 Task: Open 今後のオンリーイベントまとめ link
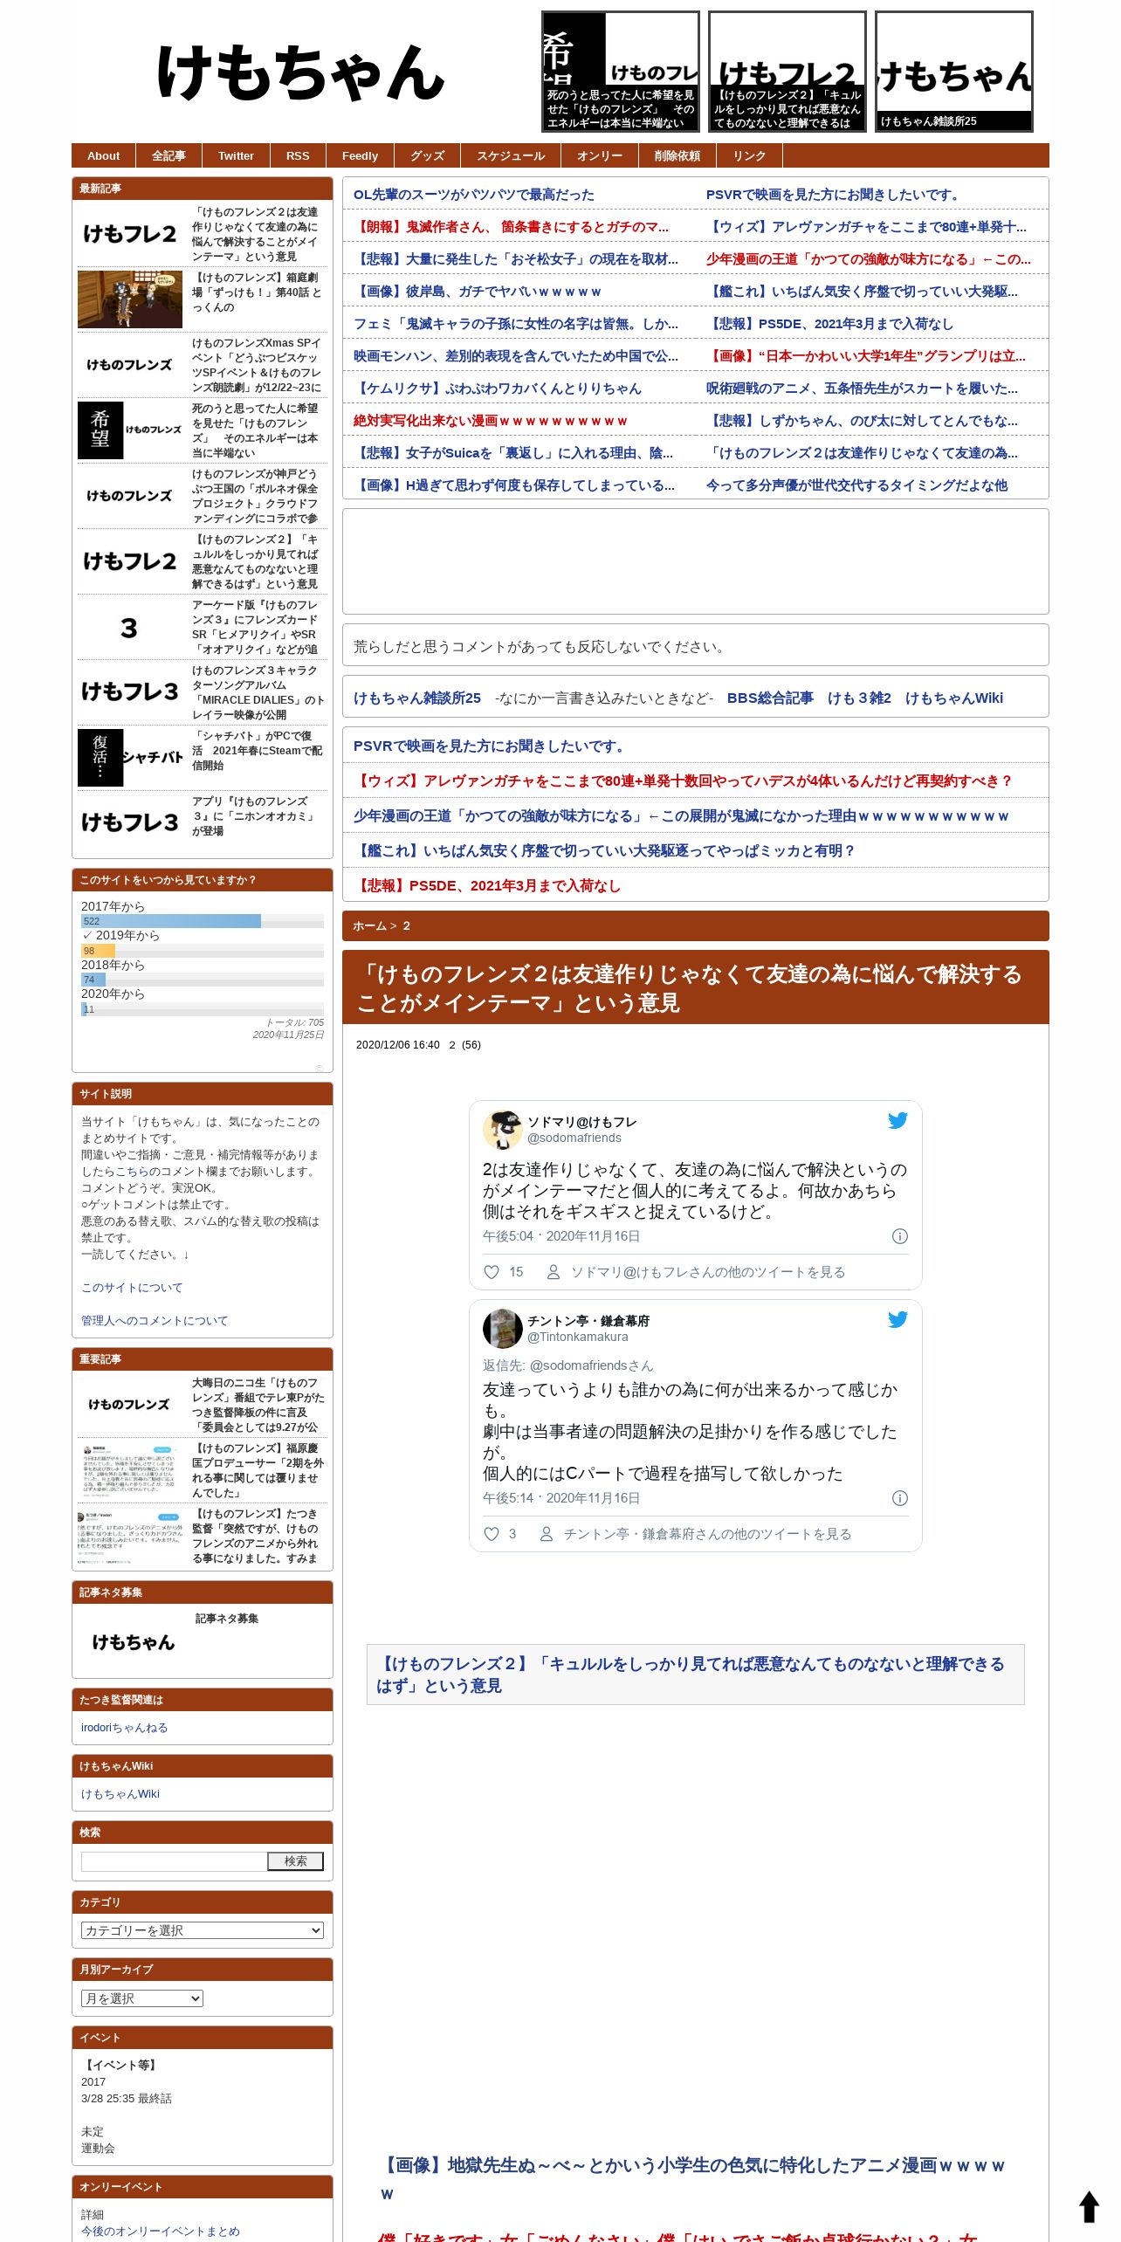[x=161, y=2231]
